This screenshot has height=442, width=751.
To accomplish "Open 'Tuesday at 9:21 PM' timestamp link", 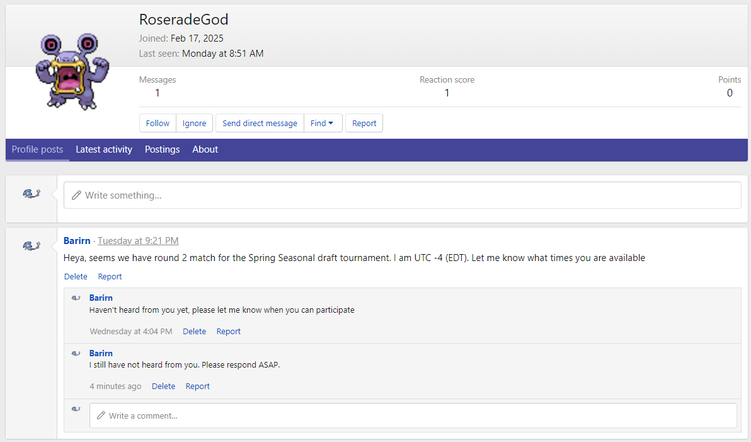I will (x=138, y=241).
